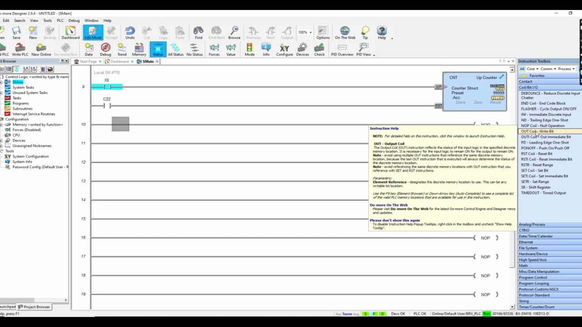The image size is (582, 327).
Task: Click the Value toolbar icon
Action: 231,50
